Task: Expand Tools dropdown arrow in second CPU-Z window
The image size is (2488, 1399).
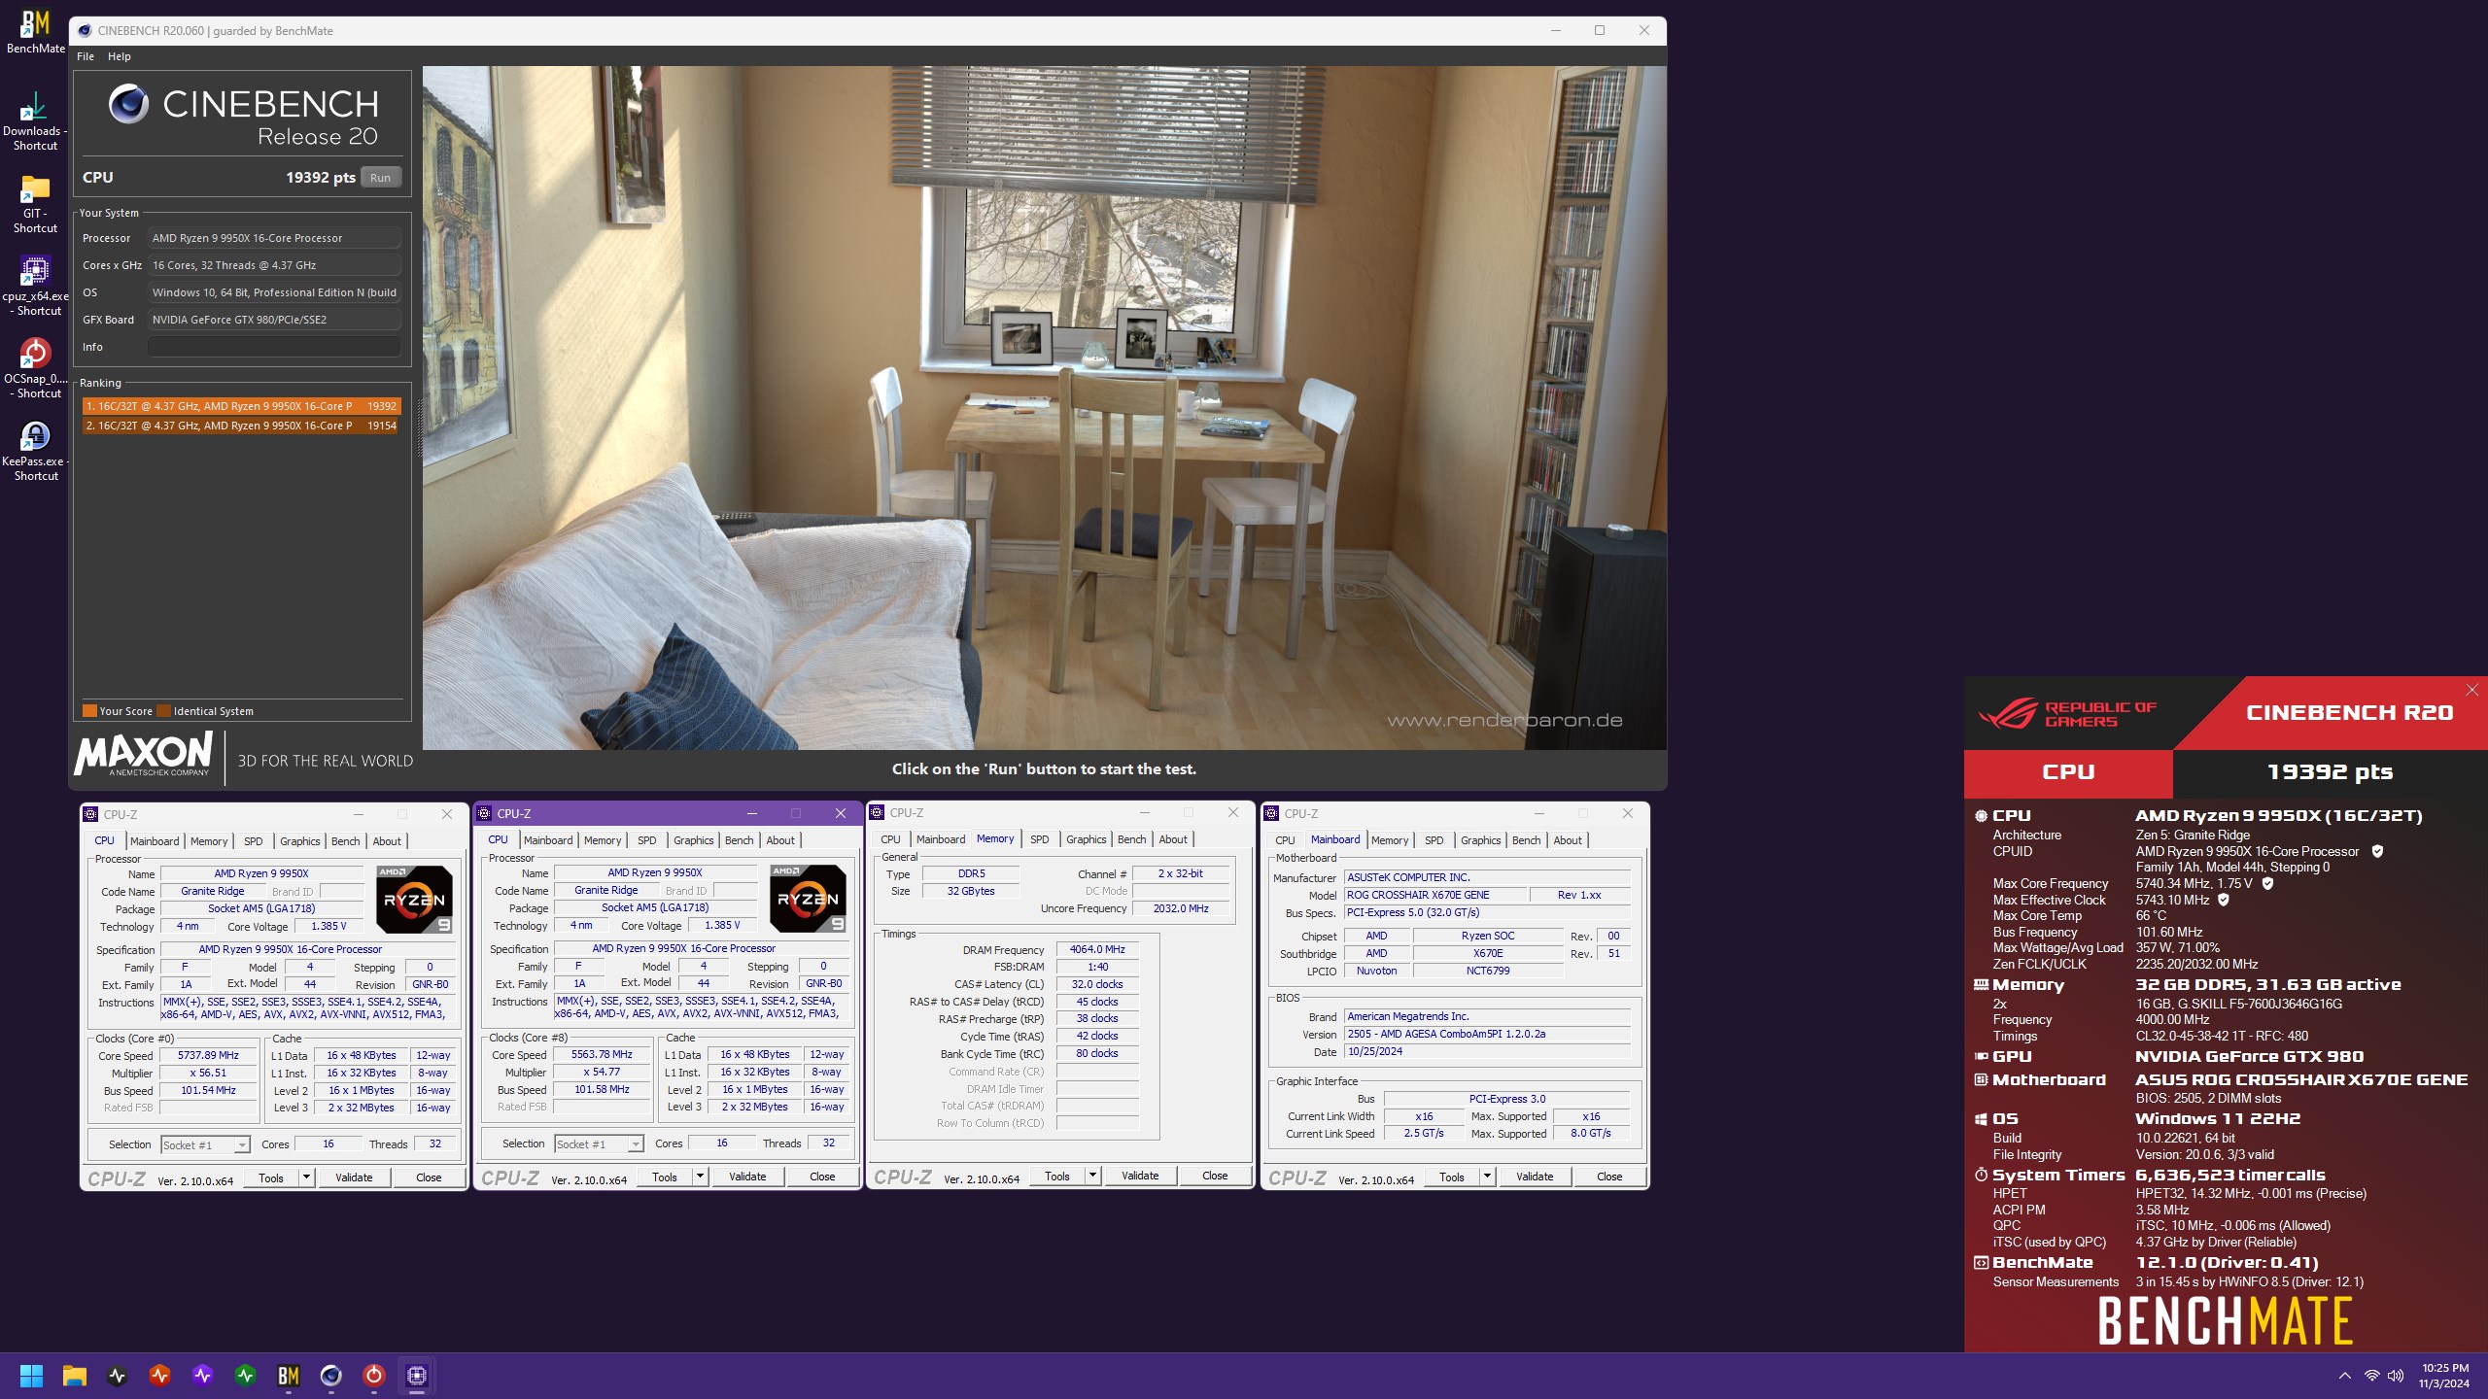Action: click(700, 1177)
